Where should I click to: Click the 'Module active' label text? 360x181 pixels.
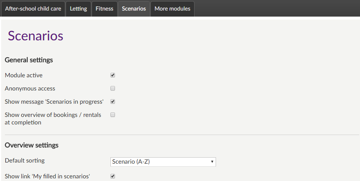point(24,75)
